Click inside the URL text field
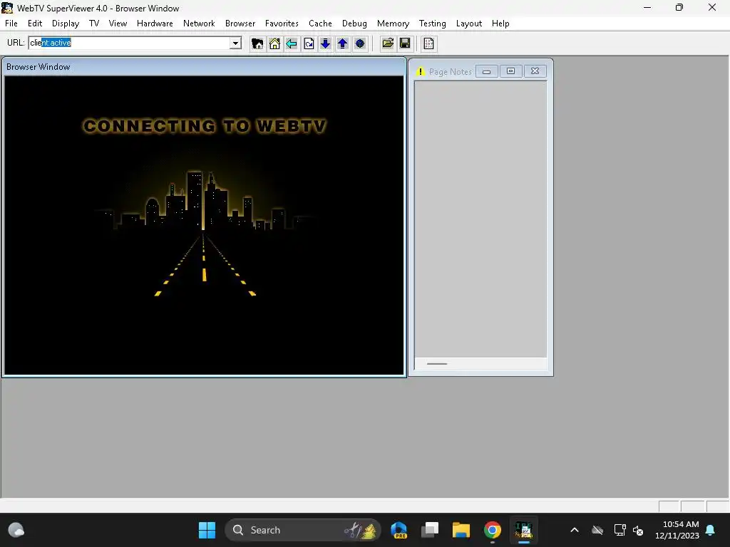Viewport: 730px width, 547px height. coord(130,43)
